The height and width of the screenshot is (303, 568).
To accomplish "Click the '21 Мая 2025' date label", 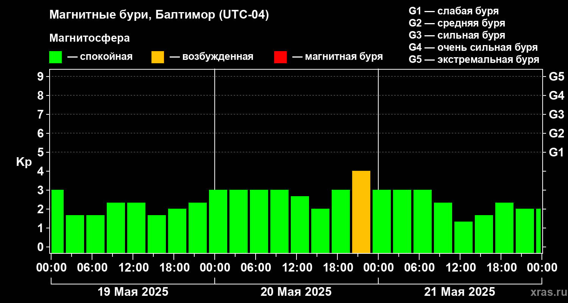I will tap(460, 292).
